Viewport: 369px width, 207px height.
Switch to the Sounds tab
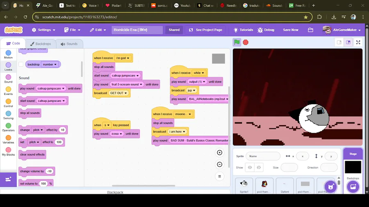[x=69, y=44]
